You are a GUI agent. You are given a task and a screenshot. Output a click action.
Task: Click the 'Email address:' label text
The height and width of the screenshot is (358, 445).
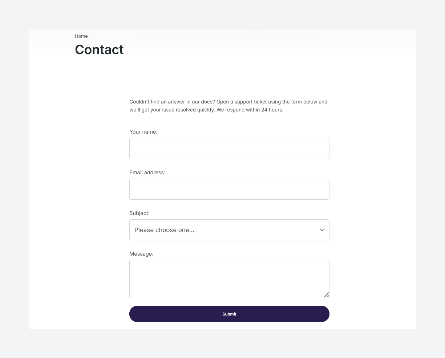(147, 172)
